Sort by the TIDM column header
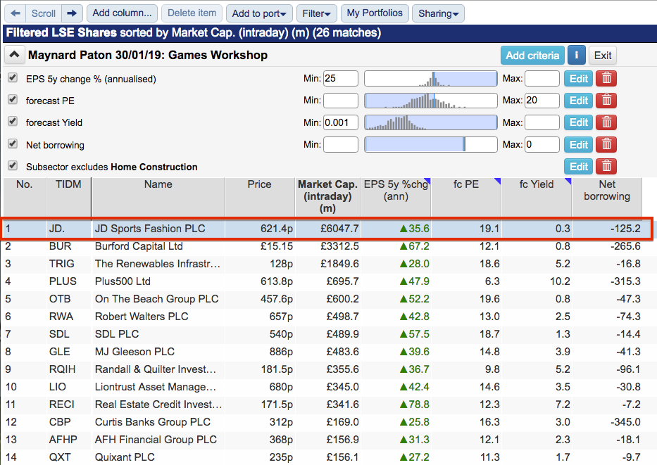 tap(69, 197)
